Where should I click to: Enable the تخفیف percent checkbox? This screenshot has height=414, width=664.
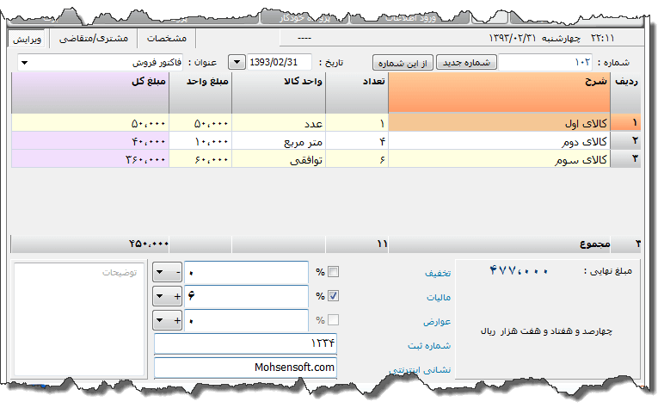334,272
